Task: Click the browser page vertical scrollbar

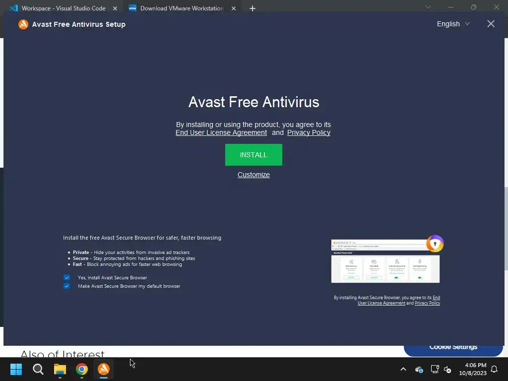Action: (506, 228)
